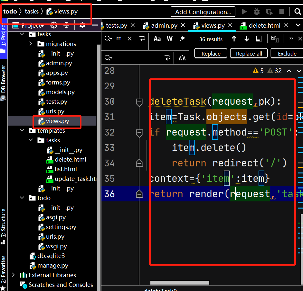
Task: Jump to previous highlighted problem arrow
Action: pyautogui.click(x=289, y=71)
